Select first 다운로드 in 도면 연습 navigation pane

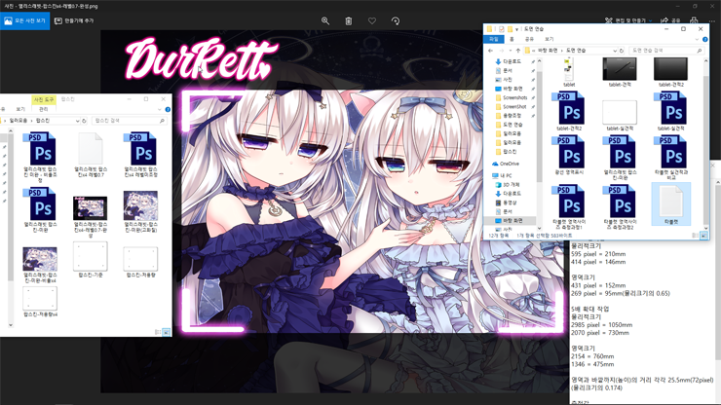(512, 61)
